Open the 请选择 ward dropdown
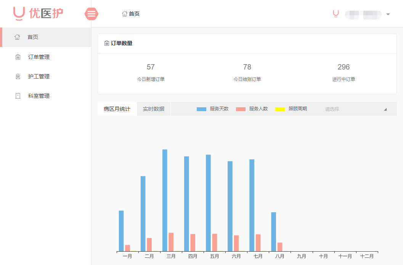 pos(356,109)
